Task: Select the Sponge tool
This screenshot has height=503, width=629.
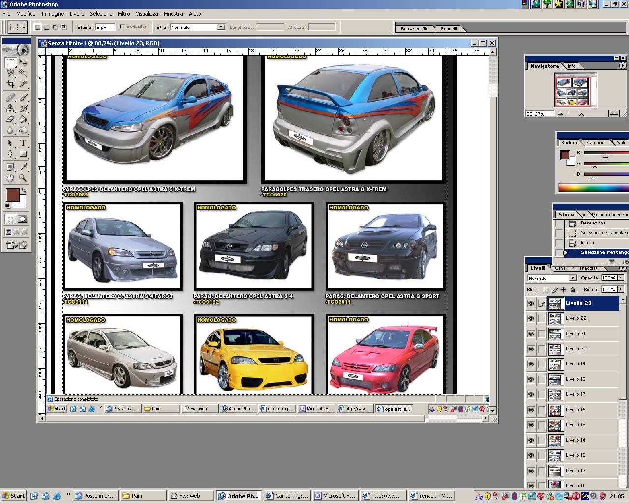Action: coord(23,130)
